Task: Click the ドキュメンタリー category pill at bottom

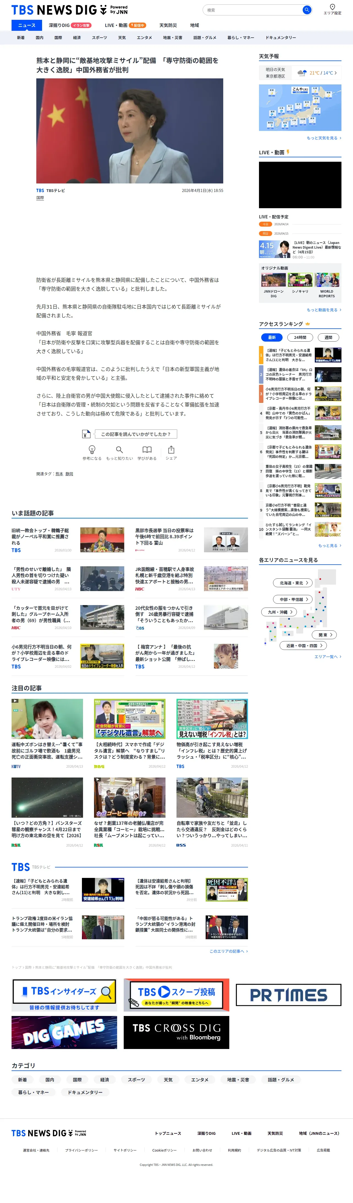Action: coord(85,1092)
